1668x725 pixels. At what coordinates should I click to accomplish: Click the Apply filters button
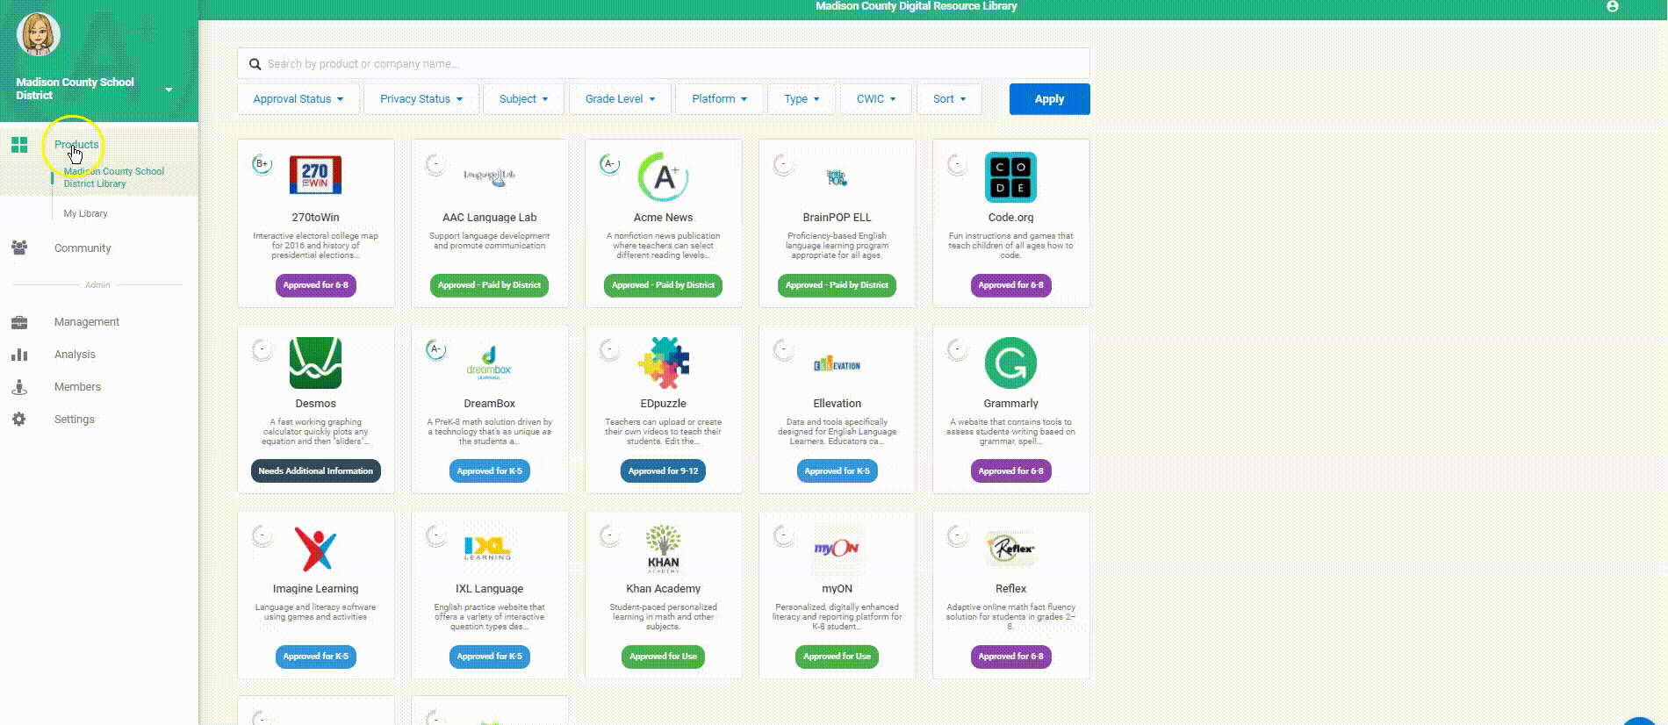pos(1050,99)
